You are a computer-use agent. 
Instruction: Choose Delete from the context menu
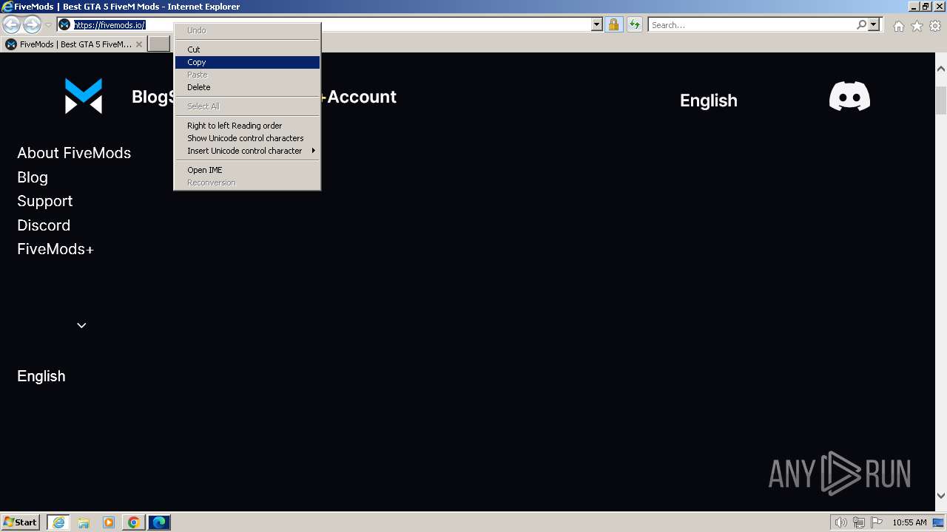point(247,87)
